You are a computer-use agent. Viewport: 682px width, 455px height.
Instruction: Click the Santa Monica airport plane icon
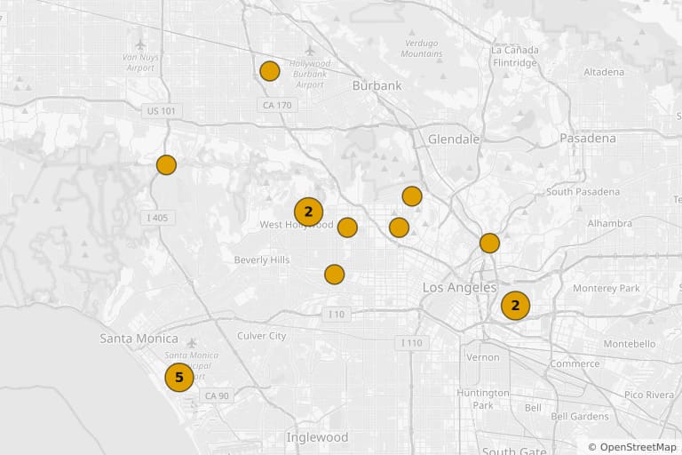(192, 343)
